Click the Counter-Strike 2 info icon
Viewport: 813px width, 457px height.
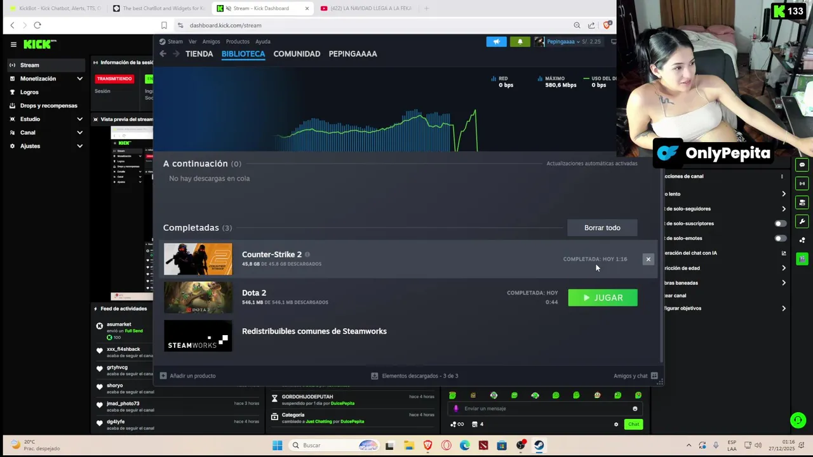pos(307,255)
